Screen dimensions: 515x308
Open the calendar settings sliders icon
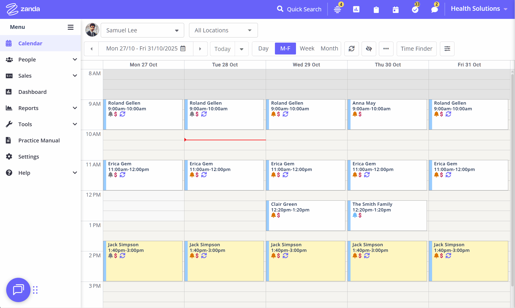coord(447,49)
